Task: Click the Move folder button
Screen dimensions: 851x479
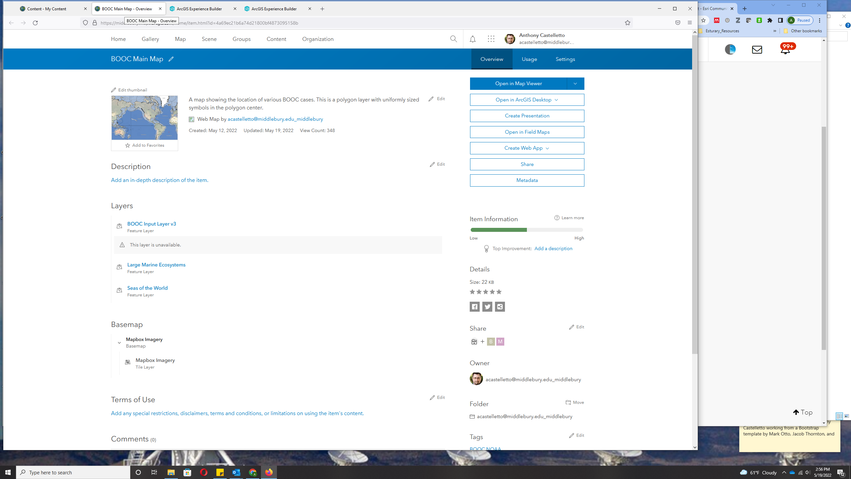Action: pyautogui.click(x=575, y=402)
